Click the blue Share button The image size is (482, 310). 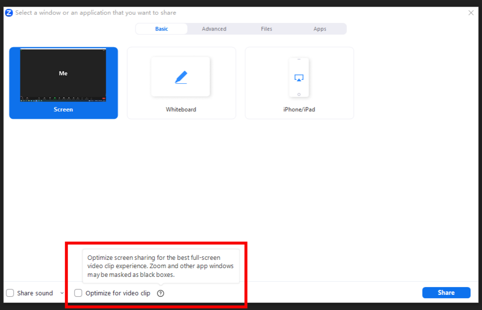pos(446,292)
